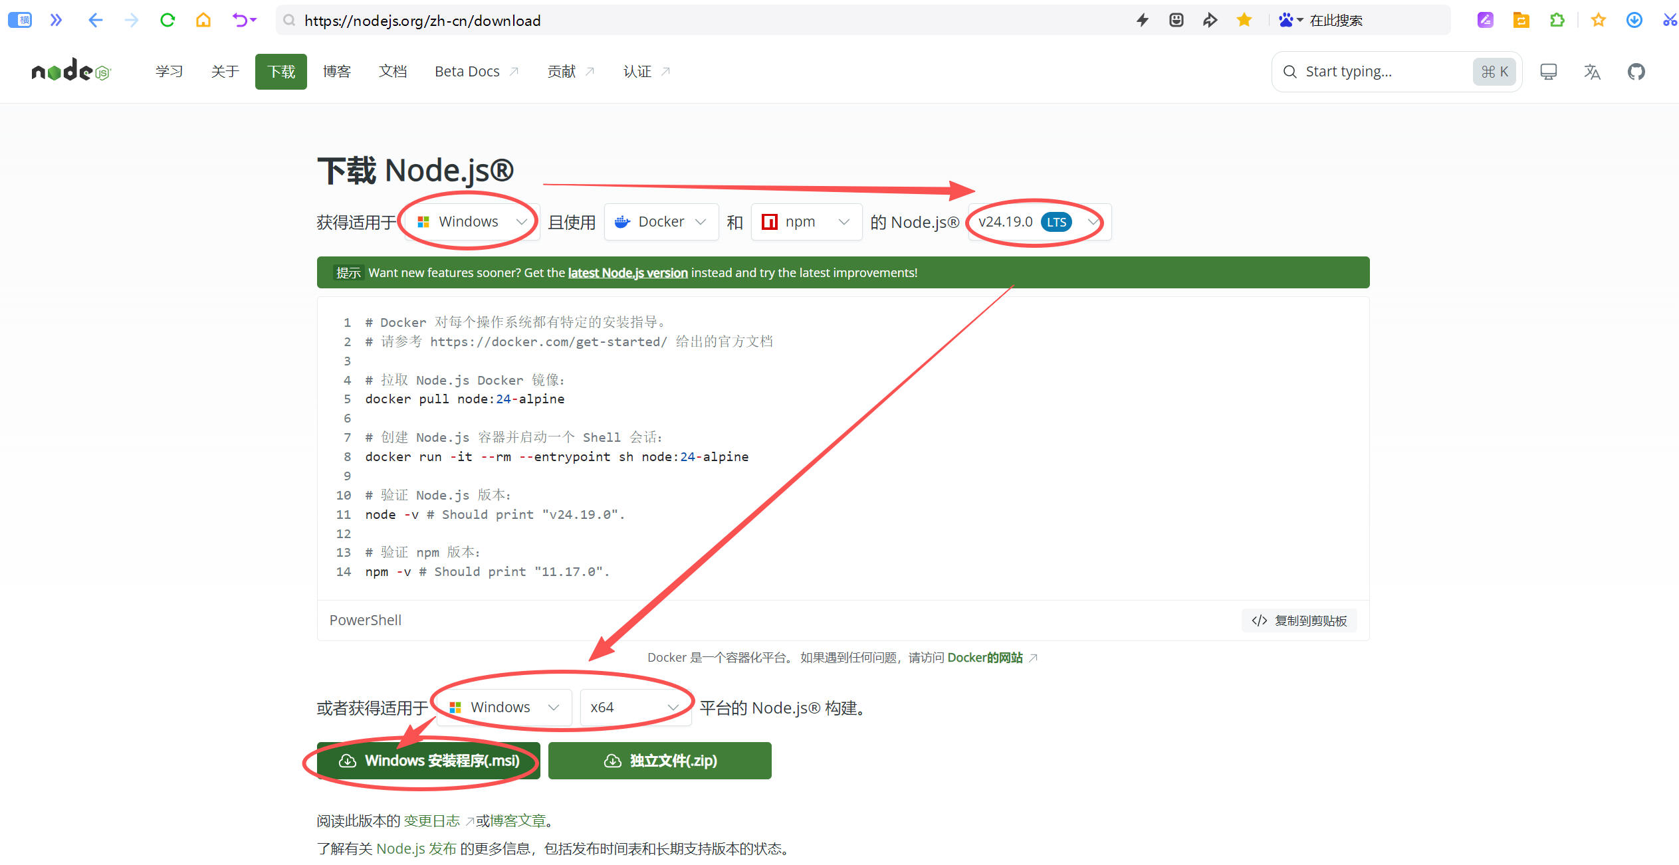Screen dimensions: 1679x865
Task: Click the purple note-edit extension icon
Action: click(x=1486, y=20)
